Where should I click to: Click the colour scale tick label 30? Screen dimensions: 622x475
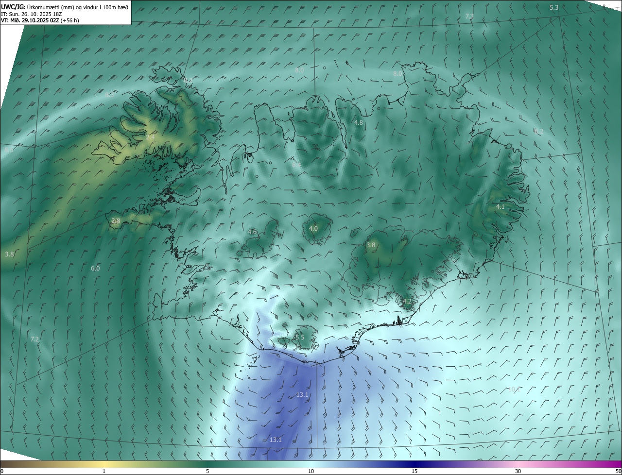point(518,471)
